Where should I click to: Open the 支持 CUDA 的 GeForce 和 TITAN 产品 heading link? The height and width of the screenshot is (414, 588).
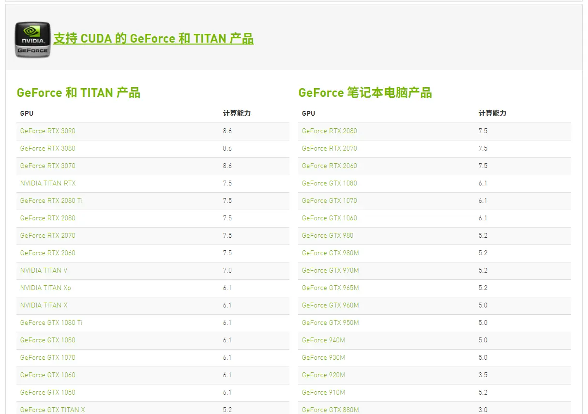click(153, 39)
